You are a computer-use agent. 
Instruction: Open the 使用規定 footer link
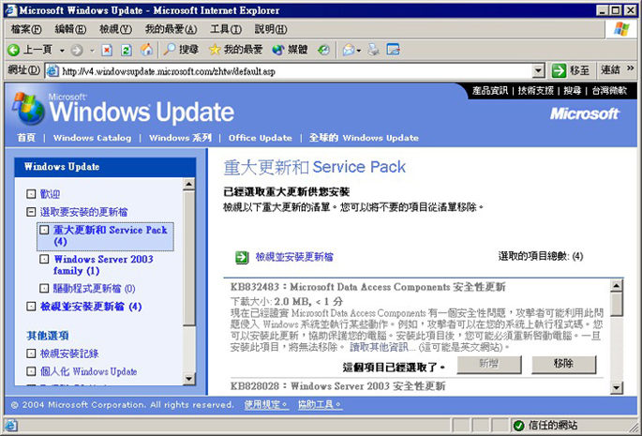point(266,405)
